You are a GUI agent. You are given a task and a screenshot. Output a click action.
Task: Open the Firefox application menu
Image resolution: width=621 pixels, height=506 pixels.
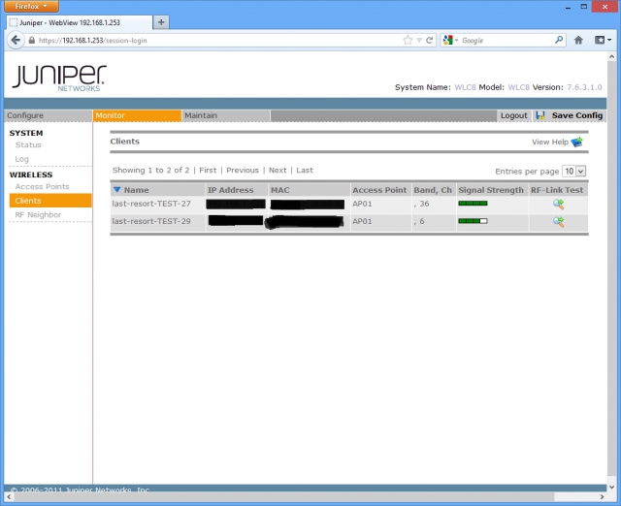tap(31, 6)
